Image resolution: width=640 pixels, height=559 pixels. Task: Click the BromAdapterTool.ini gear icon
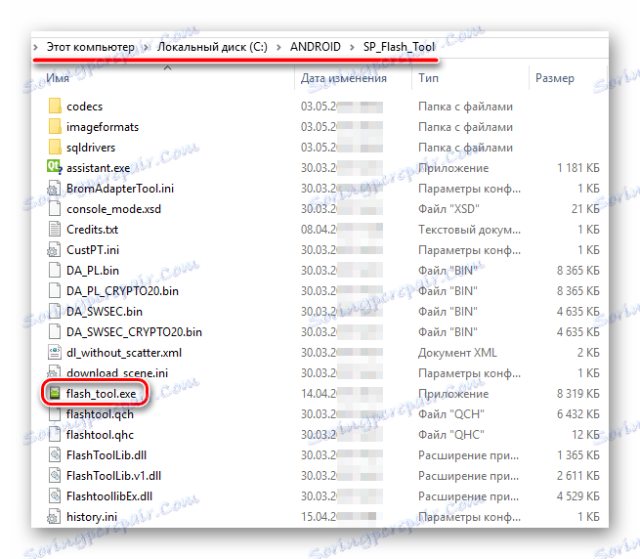point(54,188)
